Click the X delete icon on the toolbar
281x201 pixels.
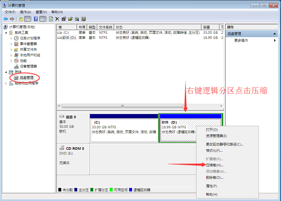[x=57, y=19]
